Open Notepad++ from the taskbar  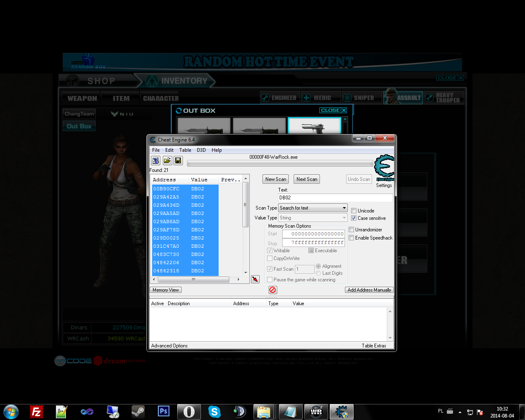(62, 412)
